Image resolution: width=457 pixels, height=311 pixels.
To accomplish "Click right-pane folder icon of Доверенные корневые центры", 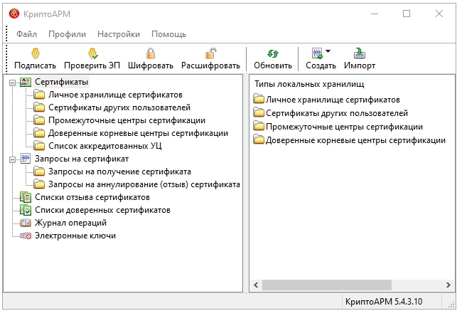I will [x=259, y=139].
